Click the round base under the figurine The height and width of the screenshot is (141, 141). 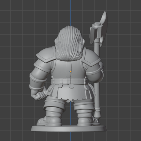coord(69,128)
